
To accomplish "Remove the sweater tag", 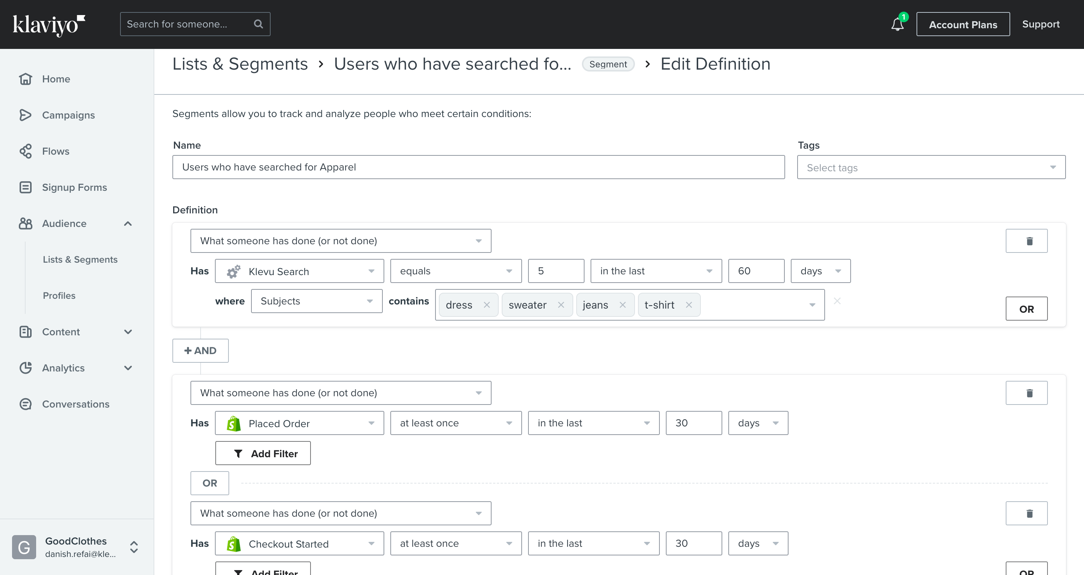I will (561, 305).
